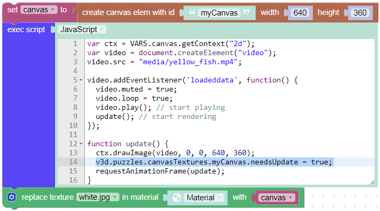Click the requestAnimationFrame(update) code line
This screenshot has width=380, height=211.
tap(160, 171)
